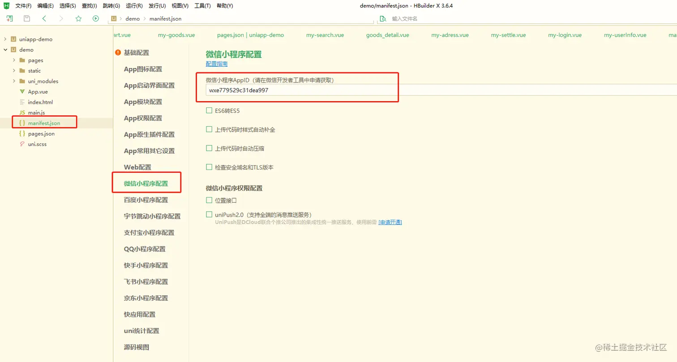Open the App图标配置 section
Screen dimensions: 677x362
coord(143,69)
